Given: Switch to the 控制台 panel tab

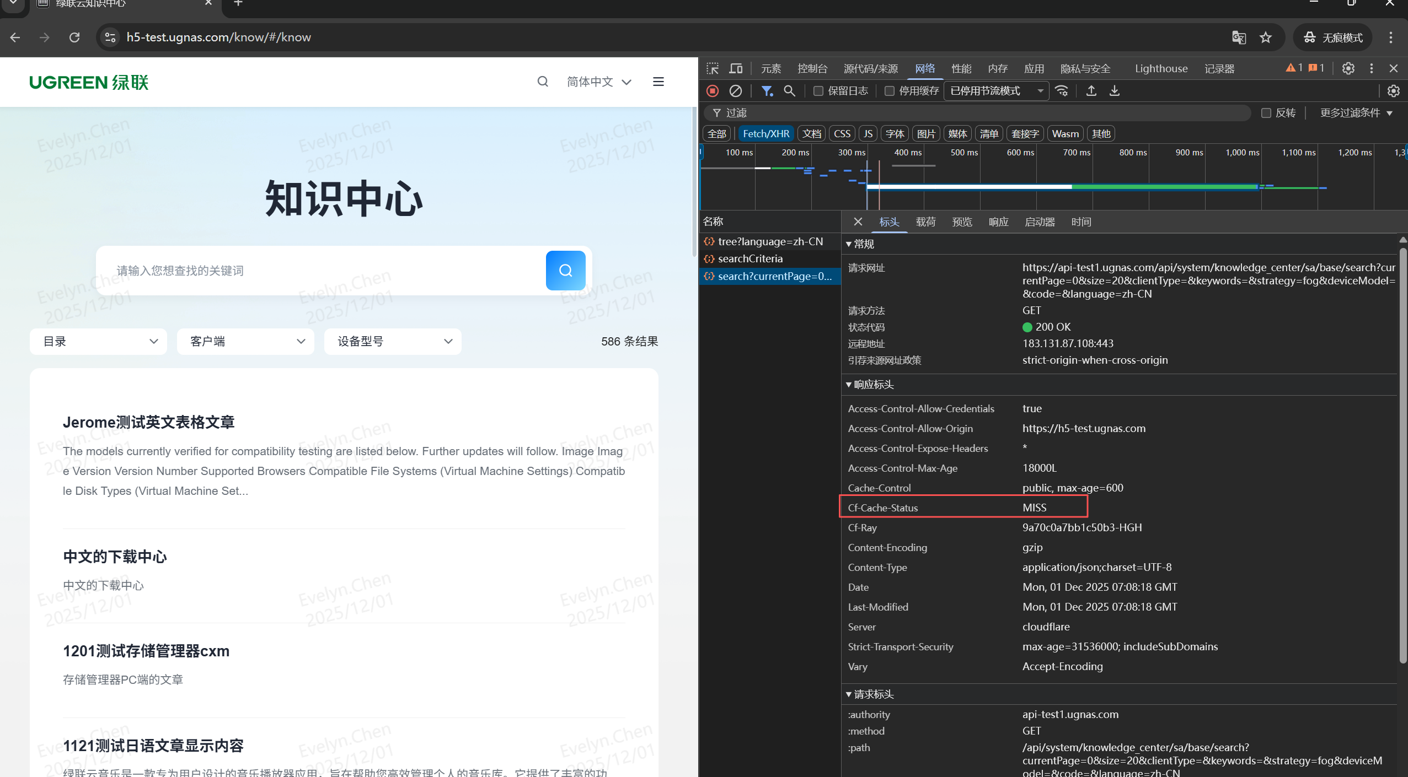Looking at the screenshot, I should [812, 68].
